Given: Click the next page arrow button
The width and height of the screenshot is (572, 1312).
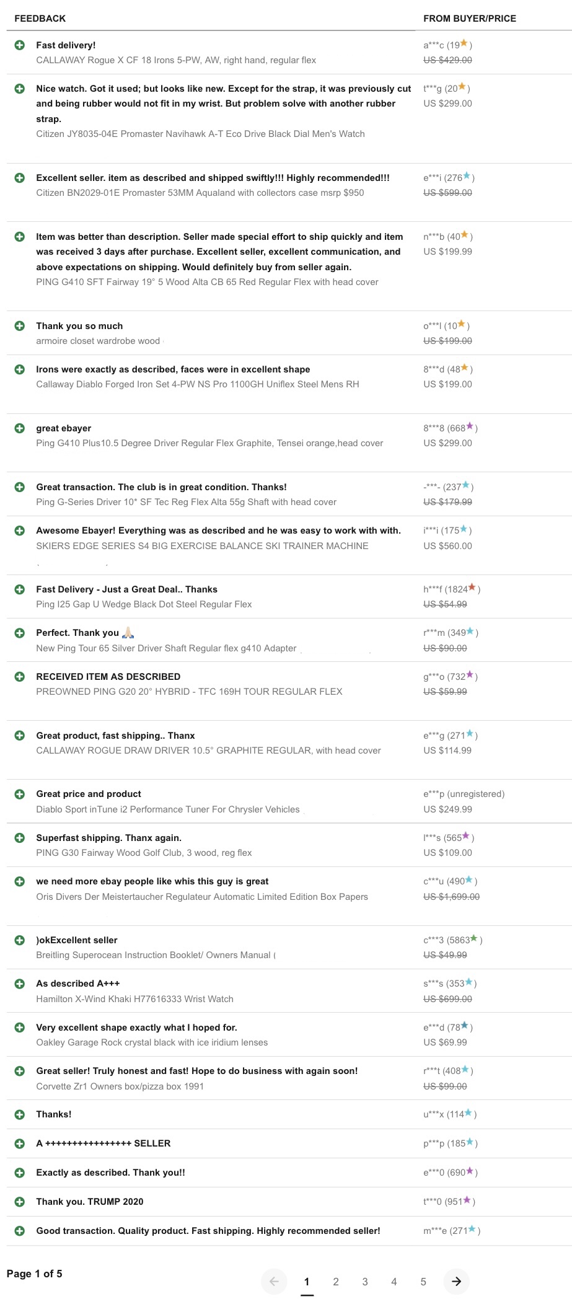Looking at the screenshot, I should click(456, 1281).
